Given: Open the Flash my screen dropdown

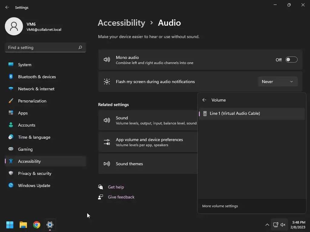Looking at the screenshot, I should 278,82.
